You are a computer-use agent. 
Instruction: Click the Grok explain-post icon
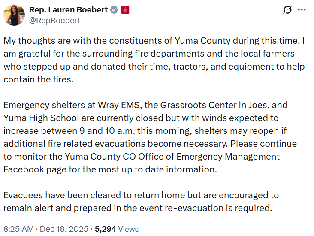click(x=288, y=10)
